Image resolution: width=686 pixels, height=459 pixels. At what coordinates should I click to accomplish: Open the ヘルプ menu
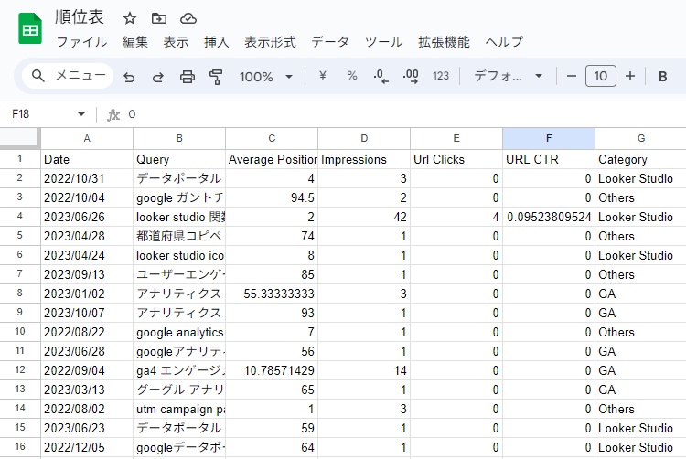coord(504,42)
